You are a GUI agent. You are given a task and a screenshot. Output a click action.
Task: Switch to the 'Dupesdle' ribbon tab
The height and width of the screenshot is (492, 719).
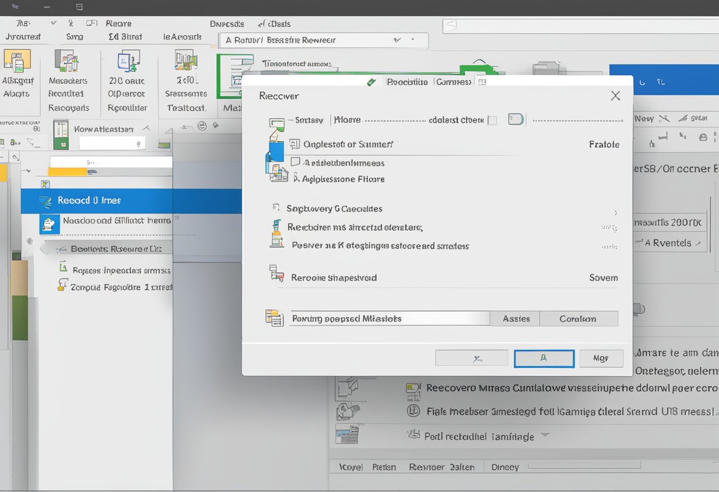tap(227, 24)
